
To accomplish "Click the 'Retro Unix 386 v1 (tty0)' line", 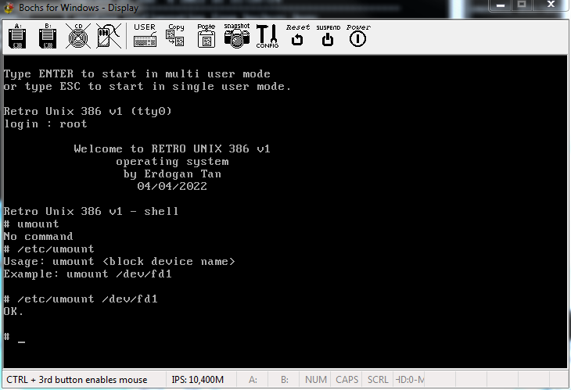I will (88, 111).
